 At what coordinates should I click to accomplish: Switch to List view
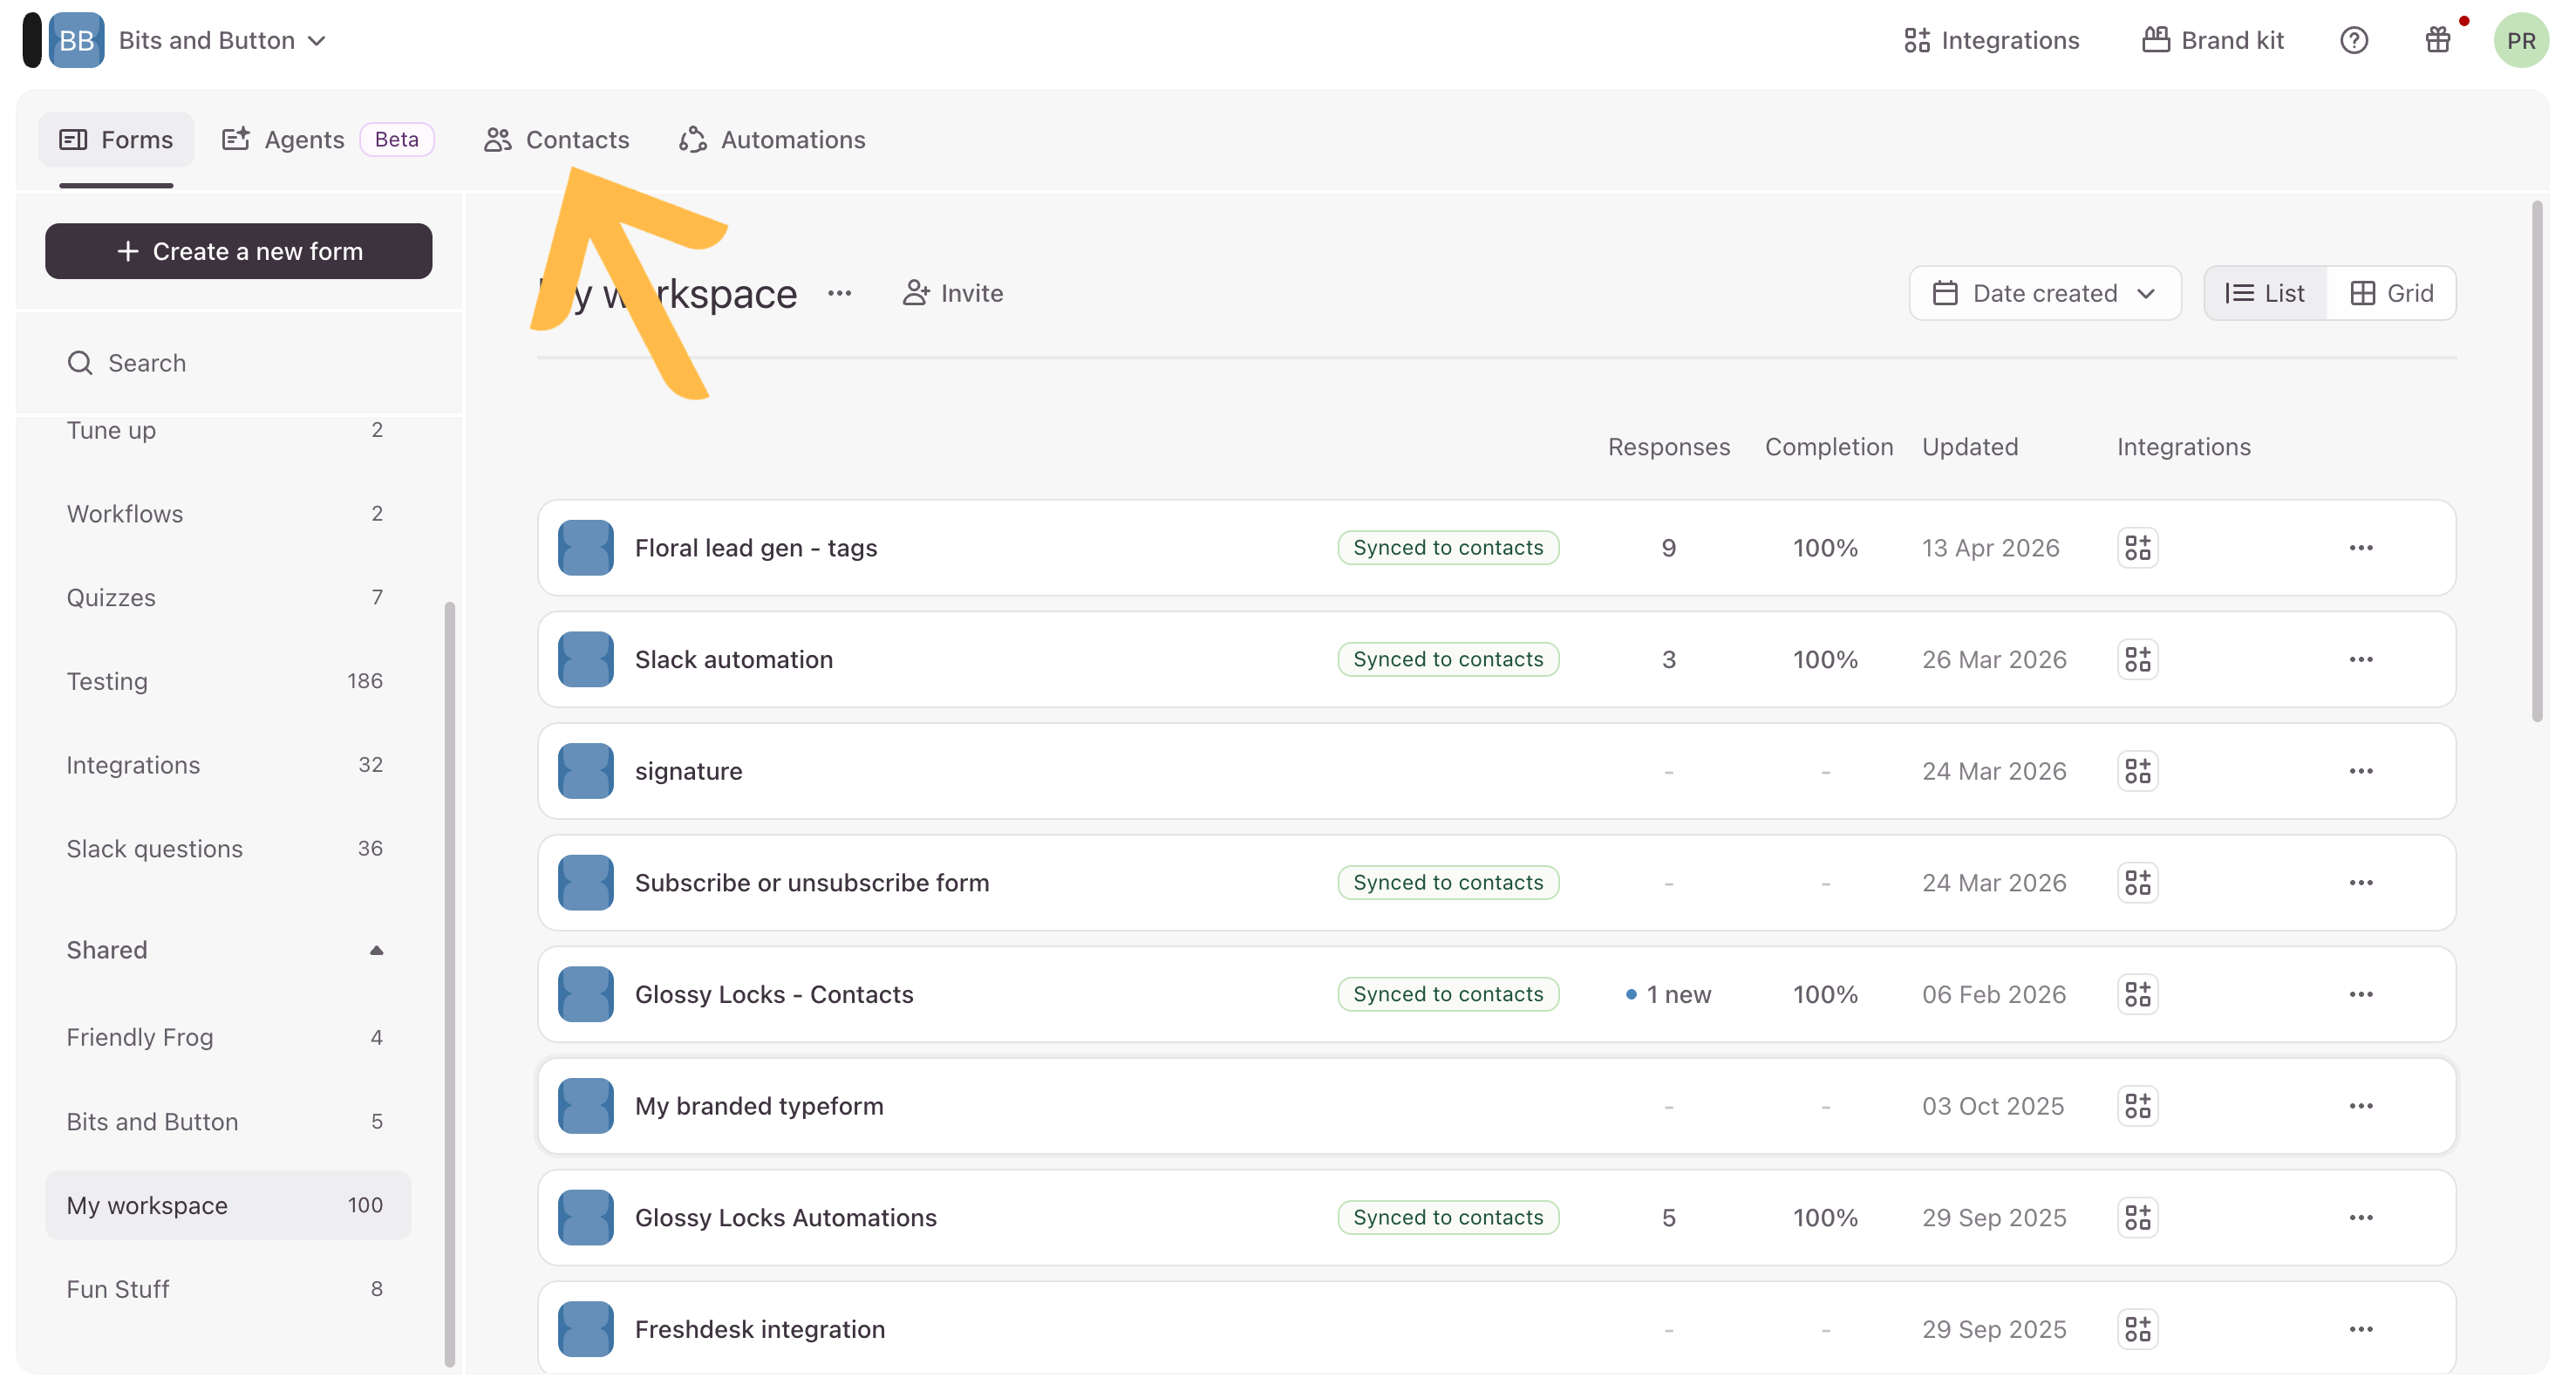2265,294
